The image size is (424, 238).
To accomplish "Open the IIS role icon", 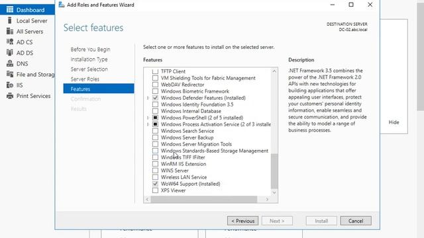I will (x=10, y=85).
